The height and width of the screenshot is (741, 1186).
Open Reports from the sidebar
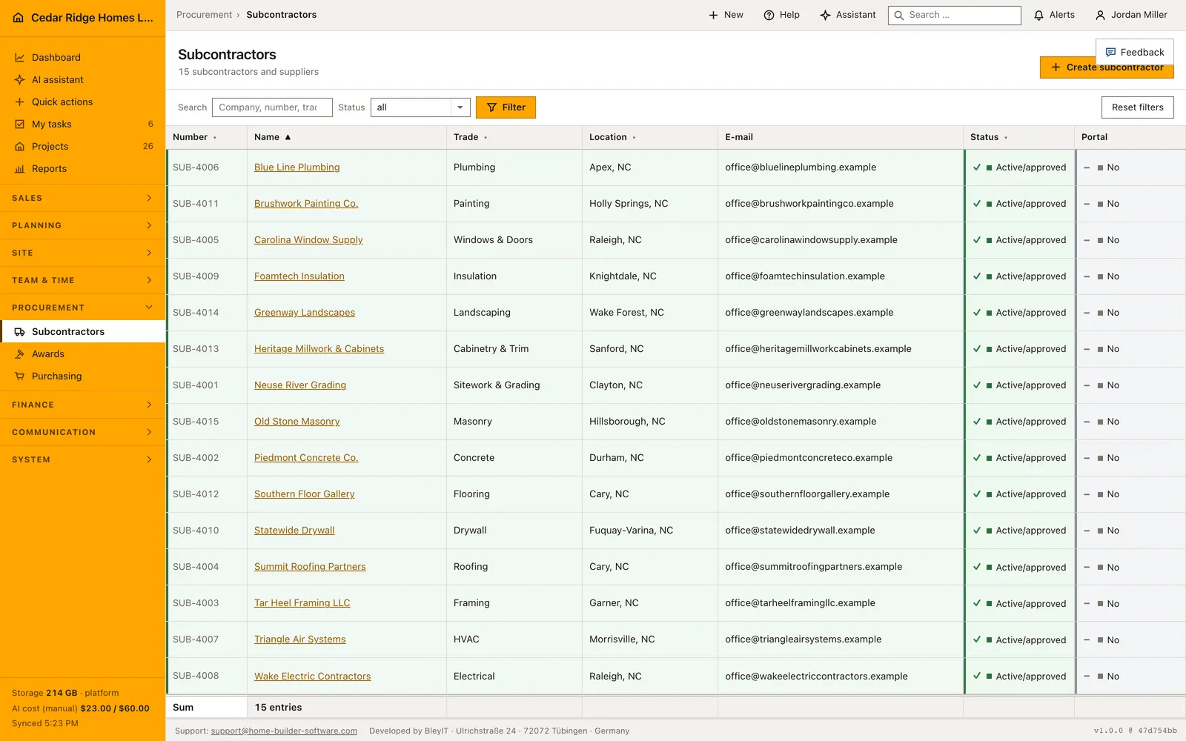pos(82,169)
